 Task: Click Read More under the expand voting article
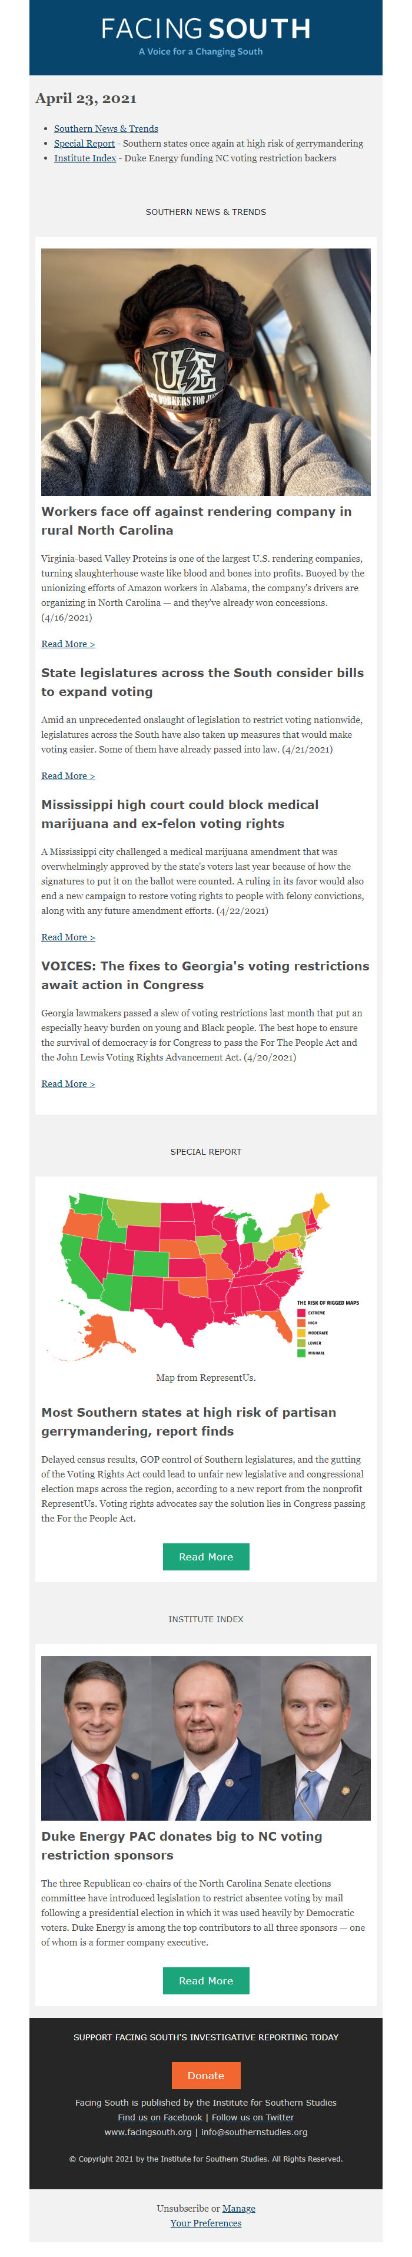[68, 776]
